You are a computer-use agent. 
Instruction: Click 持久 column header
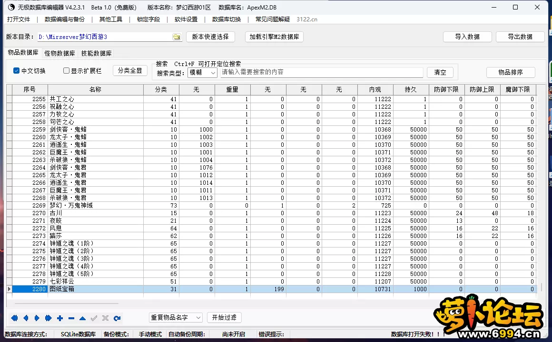pos(411,90)
